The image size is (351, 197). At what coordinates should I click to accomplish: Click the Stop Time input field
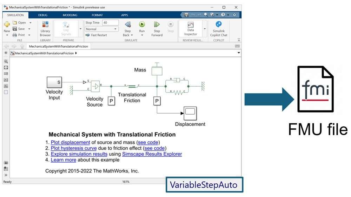(x=110, y=23)
